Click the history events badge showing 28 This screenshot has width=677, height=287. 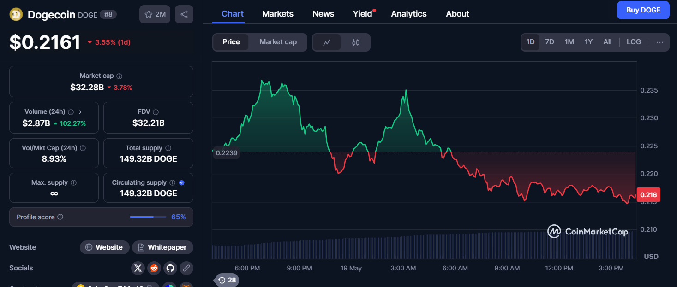pos(227,280)
